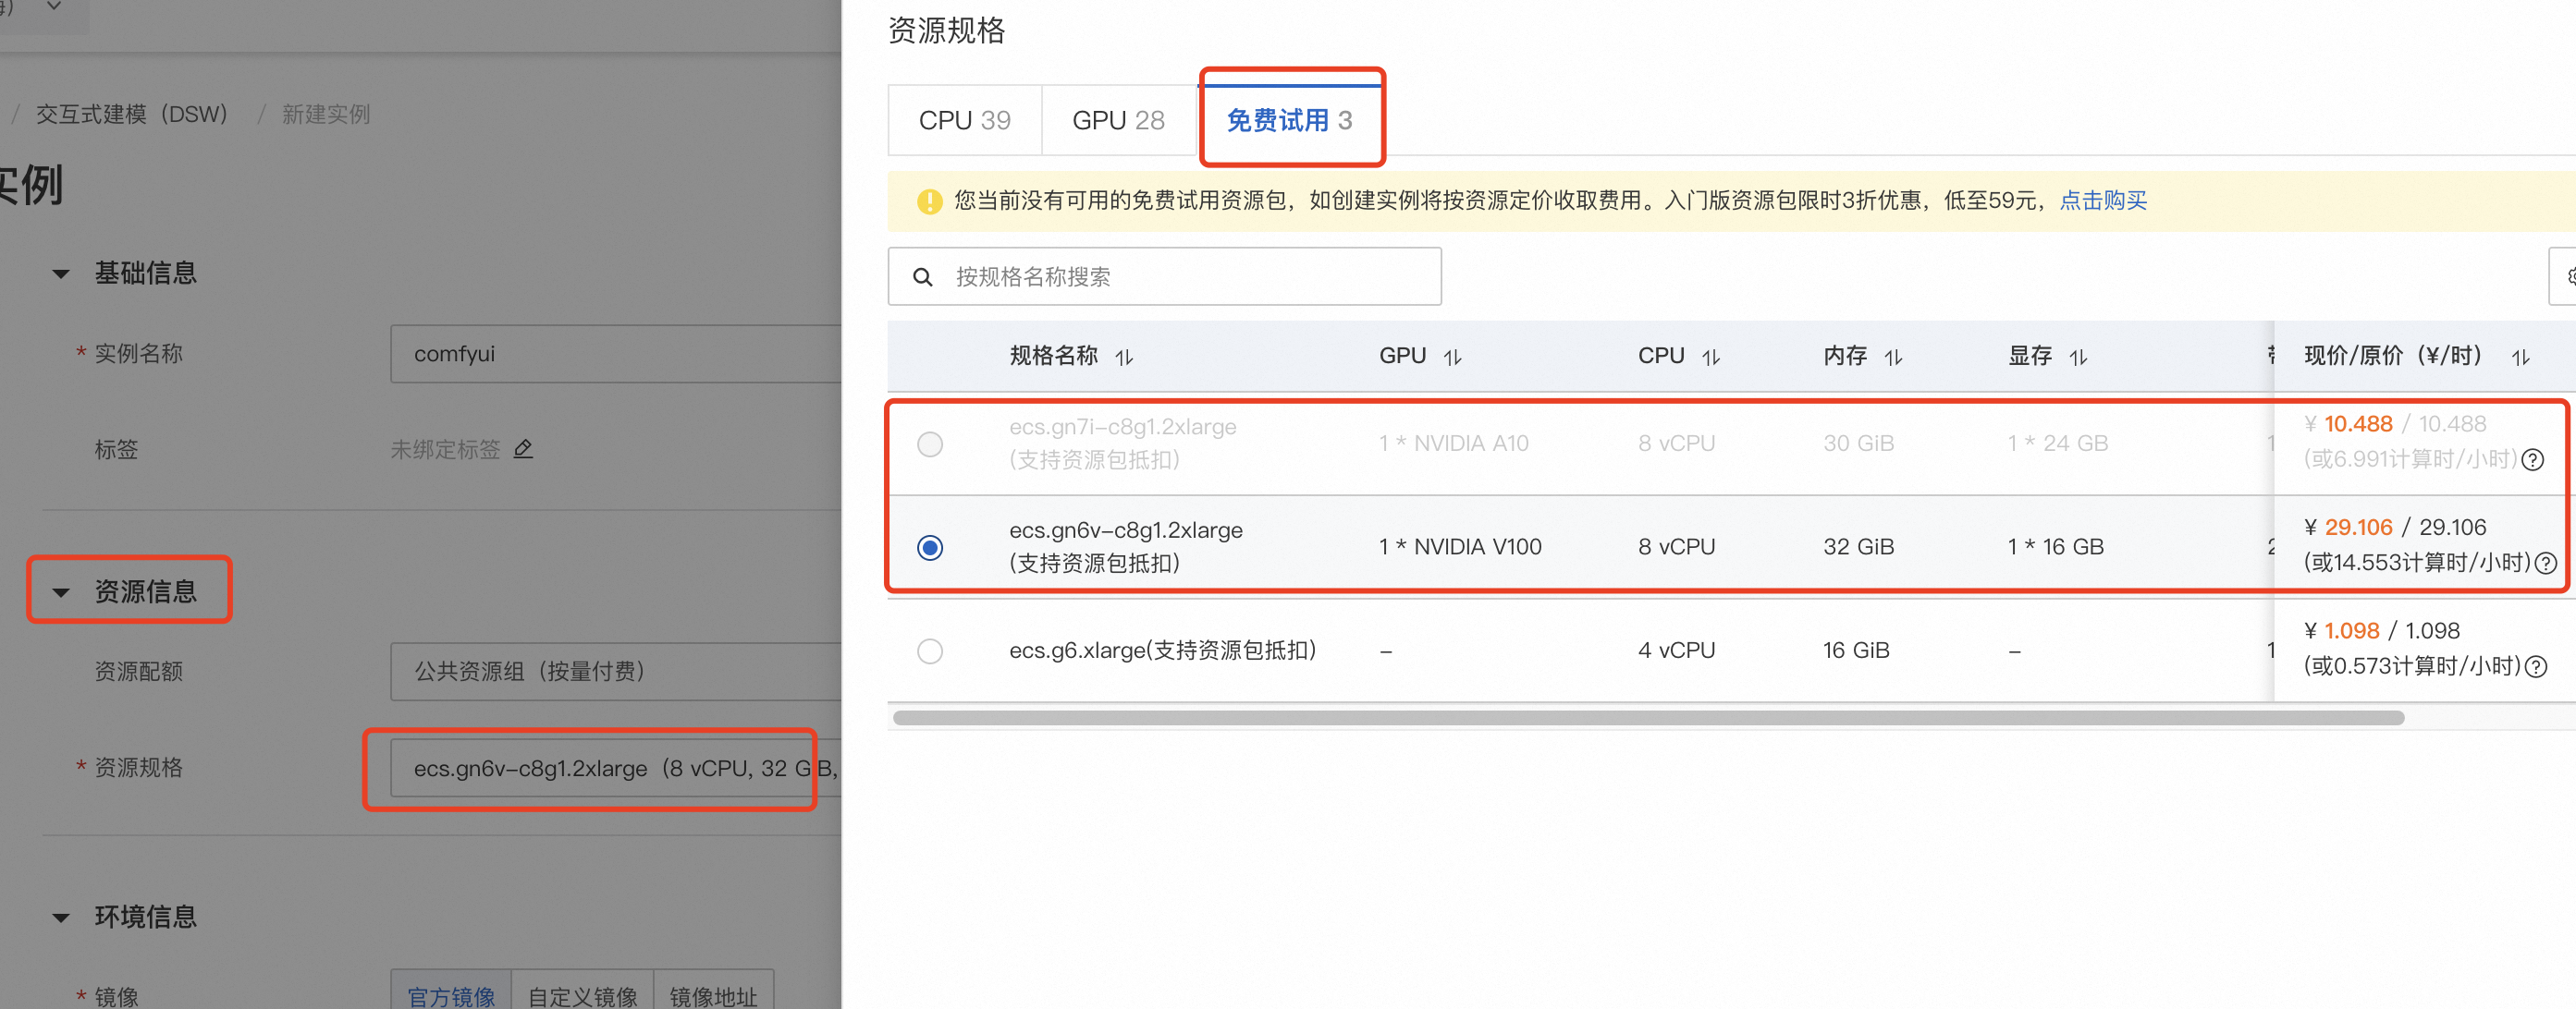Click the ¥ 29.106 price text
Screen dimensions: 2576x1009
coord(2348,528)
